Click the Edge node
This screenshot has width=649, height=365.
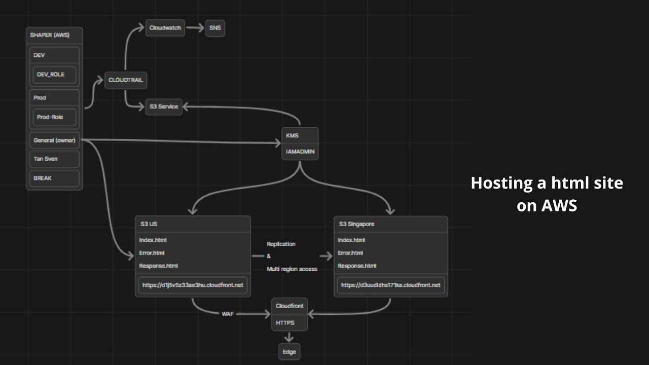[x=290, y=352]
